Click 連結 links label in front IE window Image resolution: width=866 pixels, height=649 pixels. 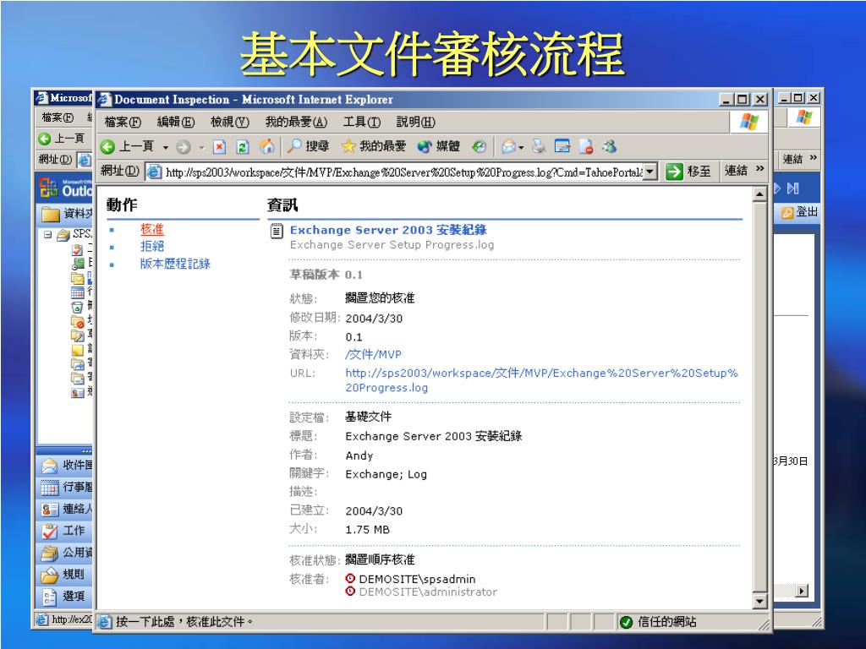pyautogui.click(x=736, y=171)
